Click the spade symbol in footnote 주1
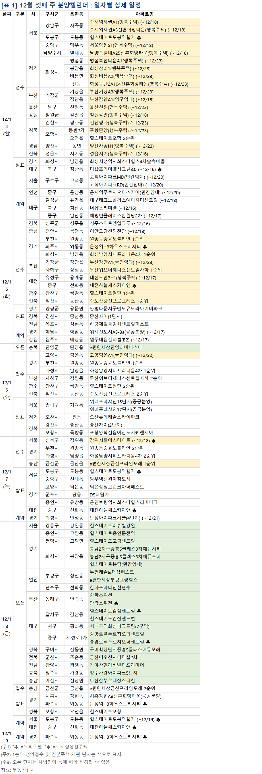 (x=47, y=747)
